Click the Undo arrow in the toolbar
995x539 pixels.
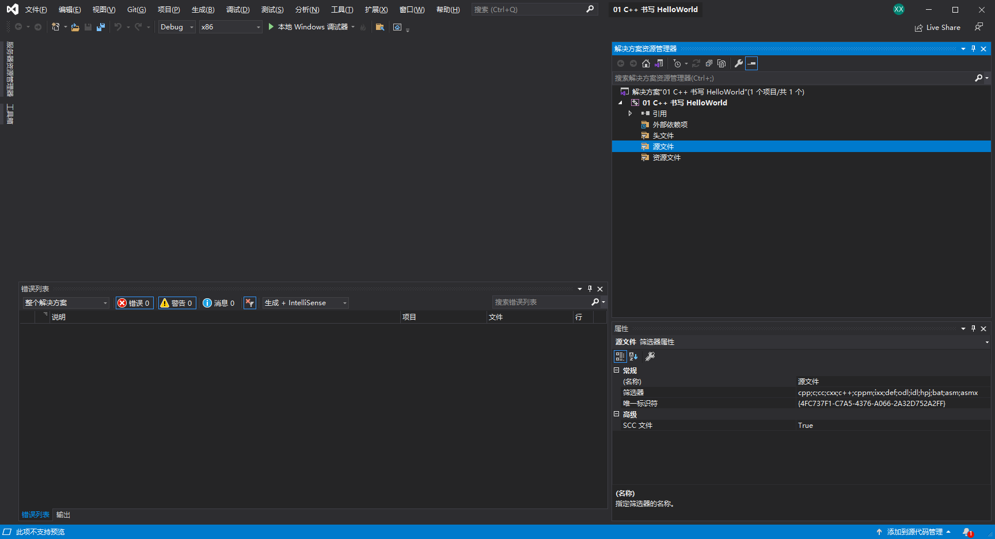pos(118,27)
